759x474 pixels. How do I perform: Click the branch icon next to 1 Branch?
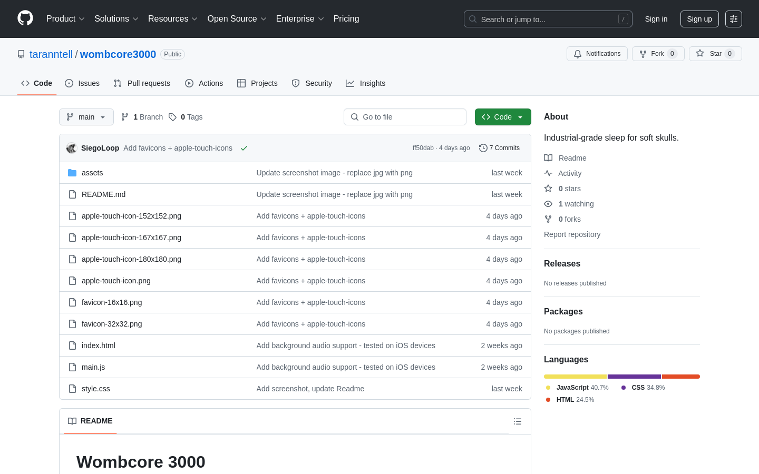125,117
